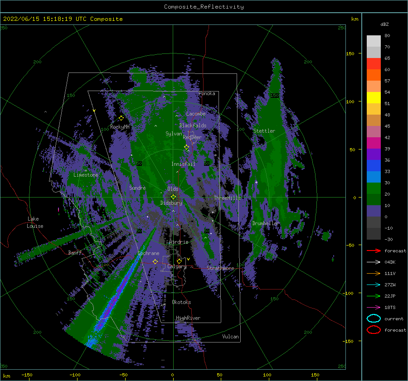Click the Lacombe label
408x381 pixels.
click(196, 114)
